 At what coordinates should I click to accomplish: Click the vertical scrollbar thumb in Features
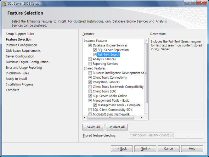[x=146, y=73]
